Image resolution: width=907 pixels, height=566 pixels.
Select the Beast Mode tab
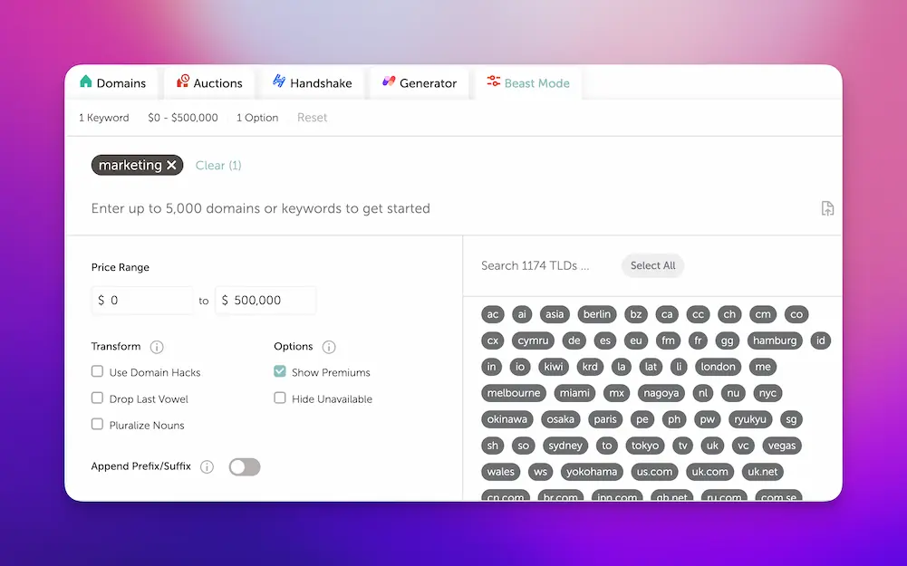click(528, 83)
